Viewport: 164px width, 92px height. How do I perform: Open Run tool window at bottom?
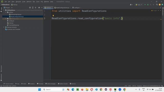tap(17, 84)
